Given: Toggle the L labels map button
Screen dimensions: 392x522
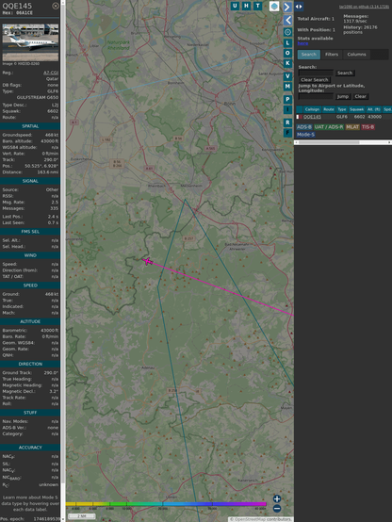Looking at the screenshot, I should click(x=287, y=43).
